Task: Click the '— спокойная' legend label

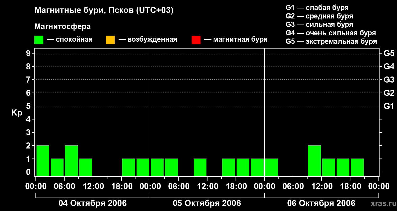Action: coord(70,40)
